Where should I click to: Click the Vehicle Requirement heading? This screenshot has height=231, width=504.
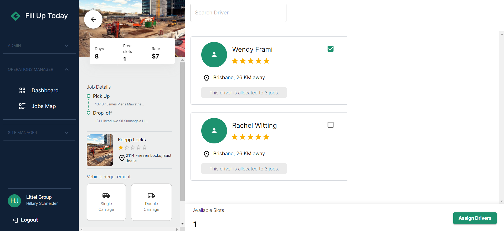click(109, 177)
